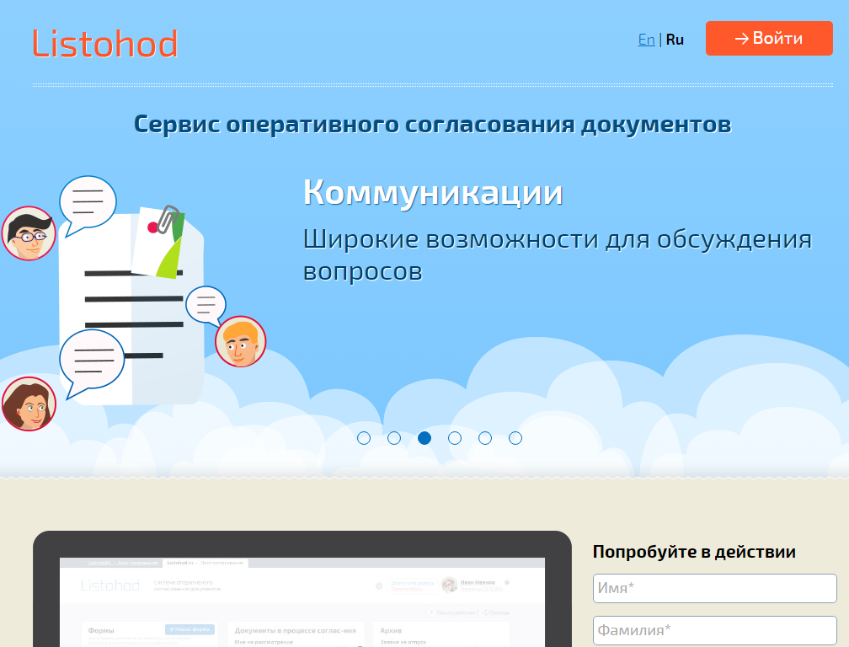The image size is (849, 647).
Task: Select the last carousel dot
Action: point(515,438)
